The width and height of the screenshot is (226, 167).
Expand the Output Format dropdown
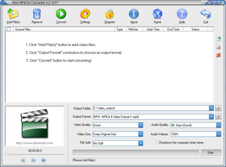point(211,117)
